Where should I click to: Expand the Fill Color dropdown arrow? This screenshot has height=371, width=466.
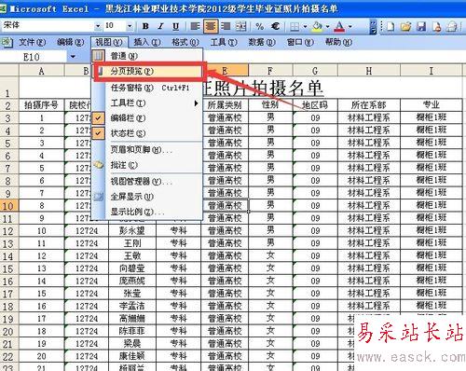327,27
